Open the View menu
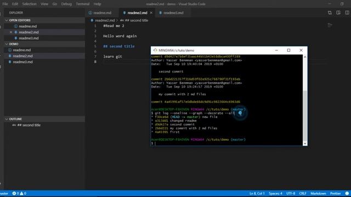Viewport: 351px width, 197px height. (x=44, y=4)
